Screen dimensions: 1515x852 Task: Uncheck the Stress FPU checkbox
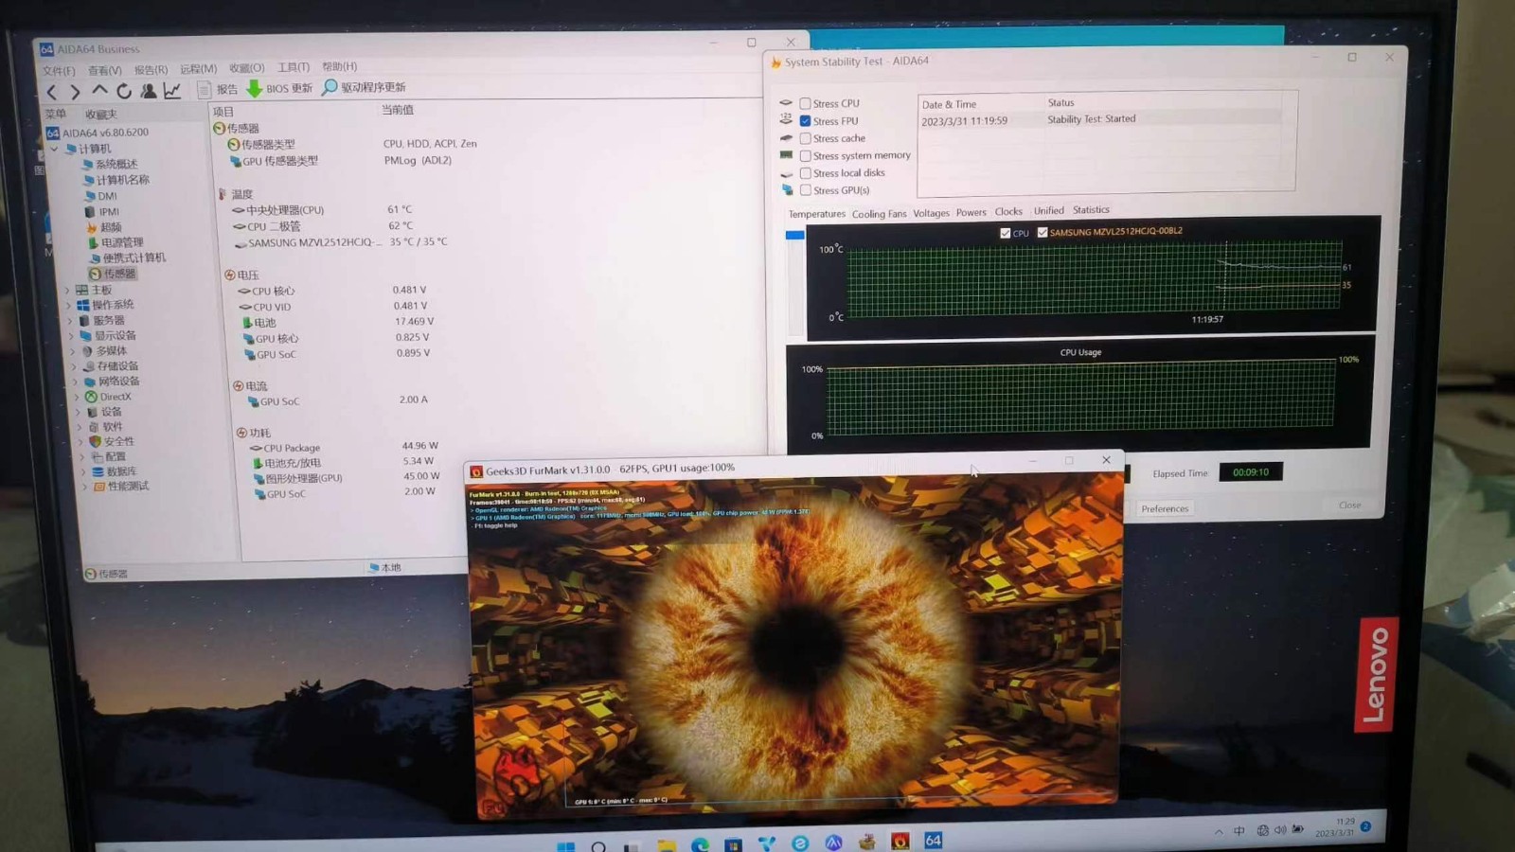point(805,121)
